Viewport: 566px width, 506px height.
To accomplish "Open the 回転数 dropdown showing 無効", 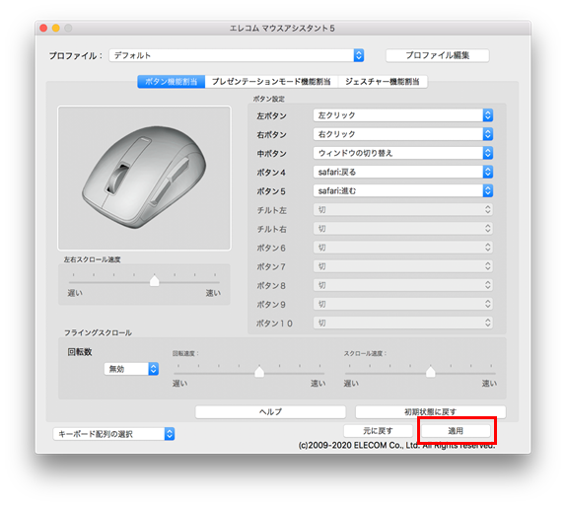I will pos(131,369).
